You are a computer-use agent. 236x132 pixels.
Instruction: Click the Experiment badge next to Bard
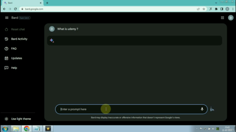click(x=25, y=18)
